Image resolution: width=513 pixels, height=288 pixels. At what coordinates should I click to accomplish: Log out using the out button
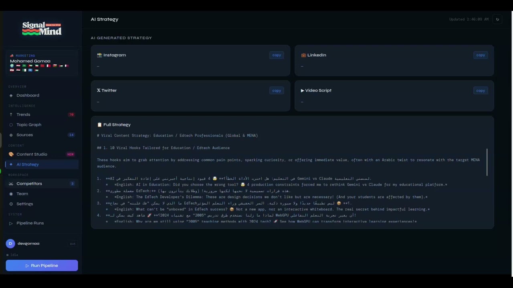pos(73,244)
